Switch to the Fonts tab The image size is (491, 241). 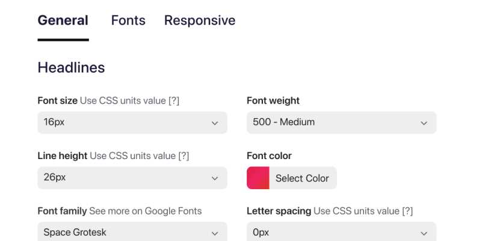tap(128, 20)
